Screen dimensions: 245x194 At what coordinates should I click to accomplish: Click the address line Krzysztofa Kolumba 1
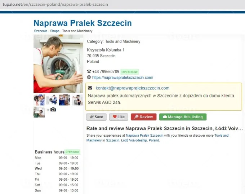click(106, 50)
